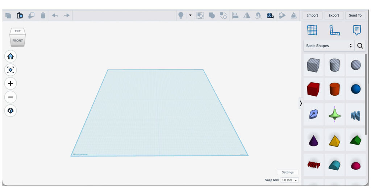Select the magenta Half Sphere shape
Viewport: 371px width, 195px height.
(x=356, y=165)
